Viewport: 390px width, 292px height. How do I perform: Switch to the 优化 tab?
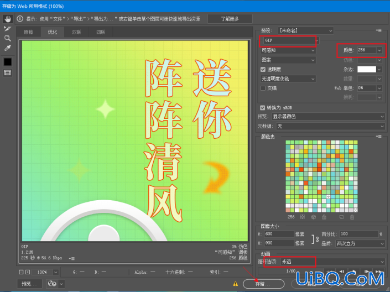[52, 32]
